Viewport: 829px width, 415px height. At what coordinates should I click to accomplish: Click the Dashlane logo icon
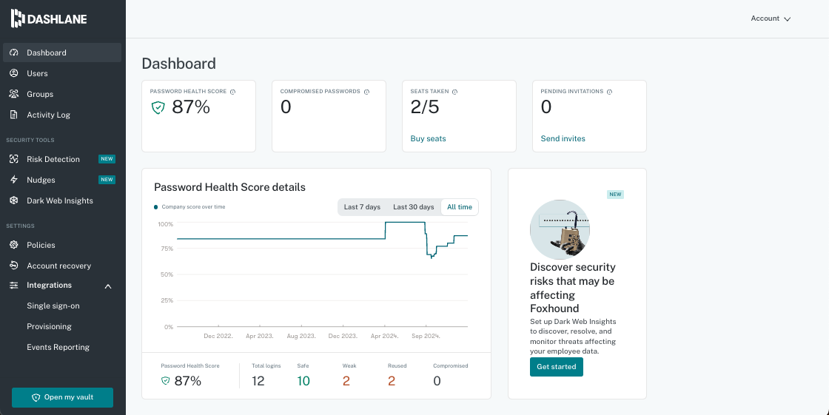pos(18,19)
